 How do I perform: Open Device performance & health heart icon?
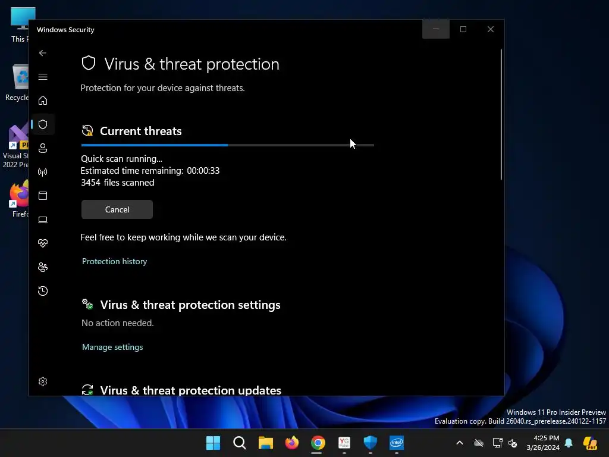43,243
